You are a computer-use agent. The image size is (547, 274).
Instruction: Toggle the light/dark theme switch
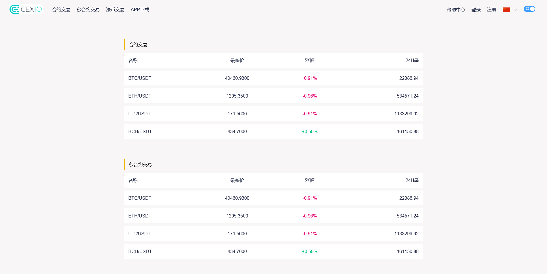click(x=529, y=9)
